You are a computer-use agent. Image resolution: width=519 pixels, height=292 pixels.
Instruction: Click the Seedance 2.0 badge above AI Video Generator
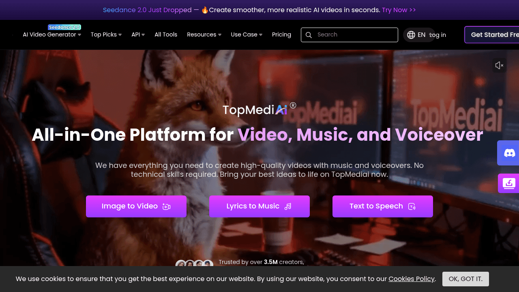click(64, 27)
